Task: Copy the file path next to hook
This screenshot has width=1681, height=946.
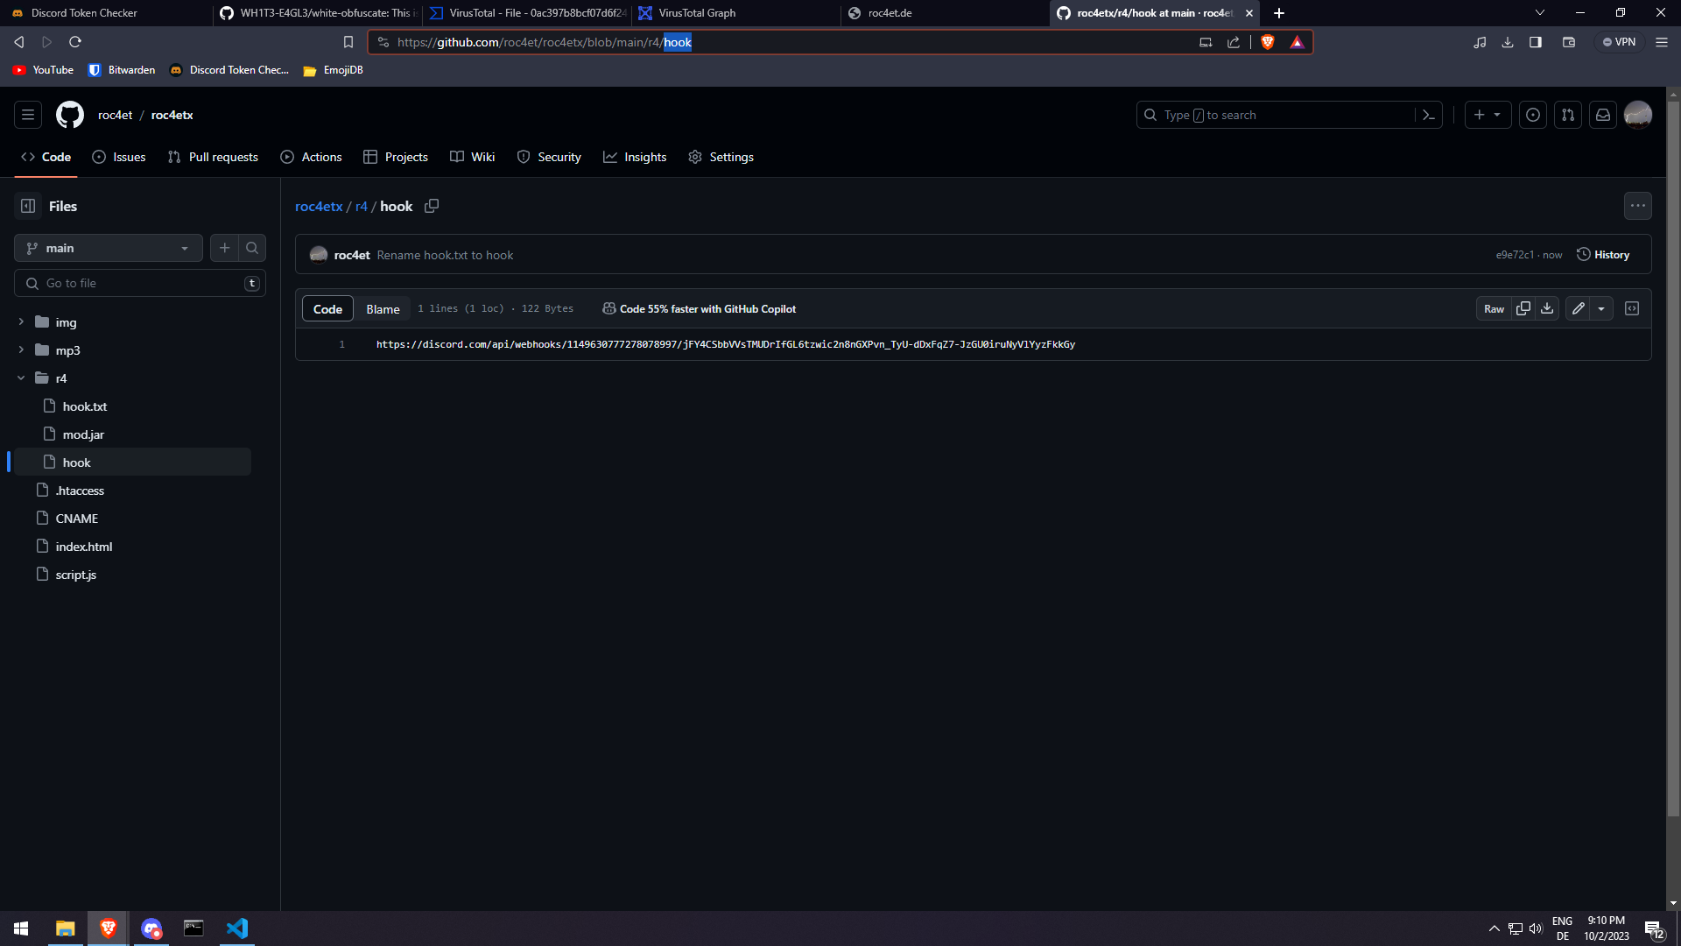Action: tap(432, 206)
